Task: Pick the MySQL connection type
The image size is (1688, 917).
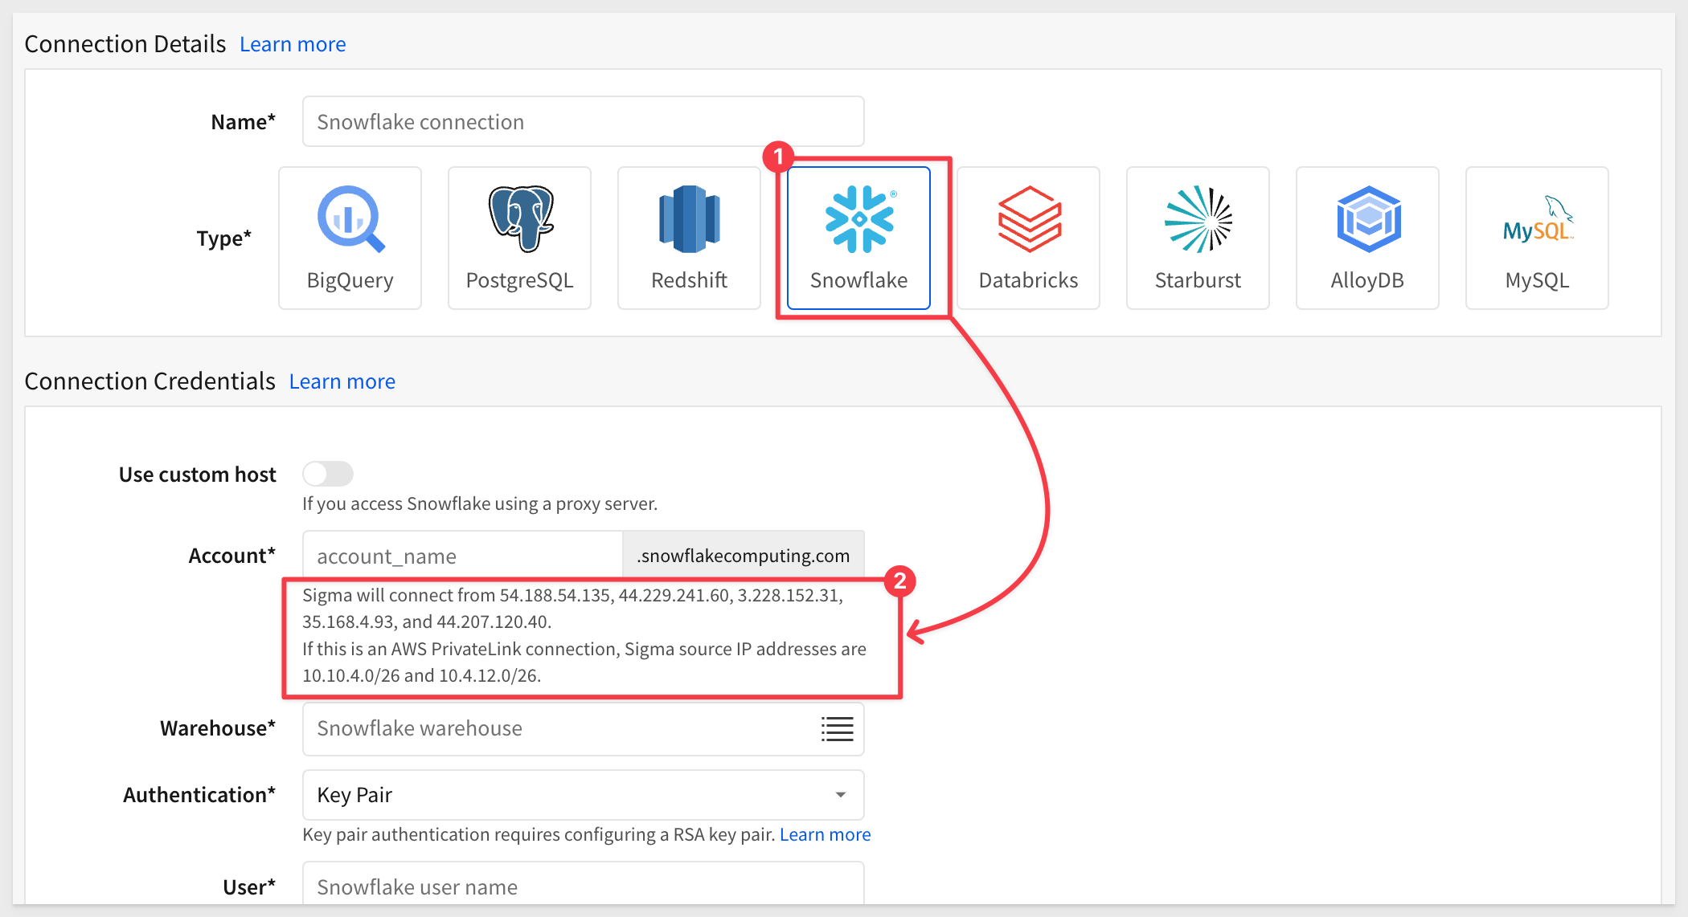Action: [1537, 238]
